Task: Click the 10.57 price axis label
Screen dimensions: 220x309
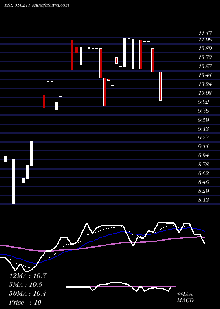Action: point(205,66)
